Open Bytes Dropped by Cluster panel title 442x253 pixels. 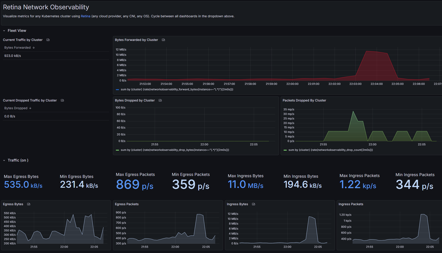[x=135, y=100]
